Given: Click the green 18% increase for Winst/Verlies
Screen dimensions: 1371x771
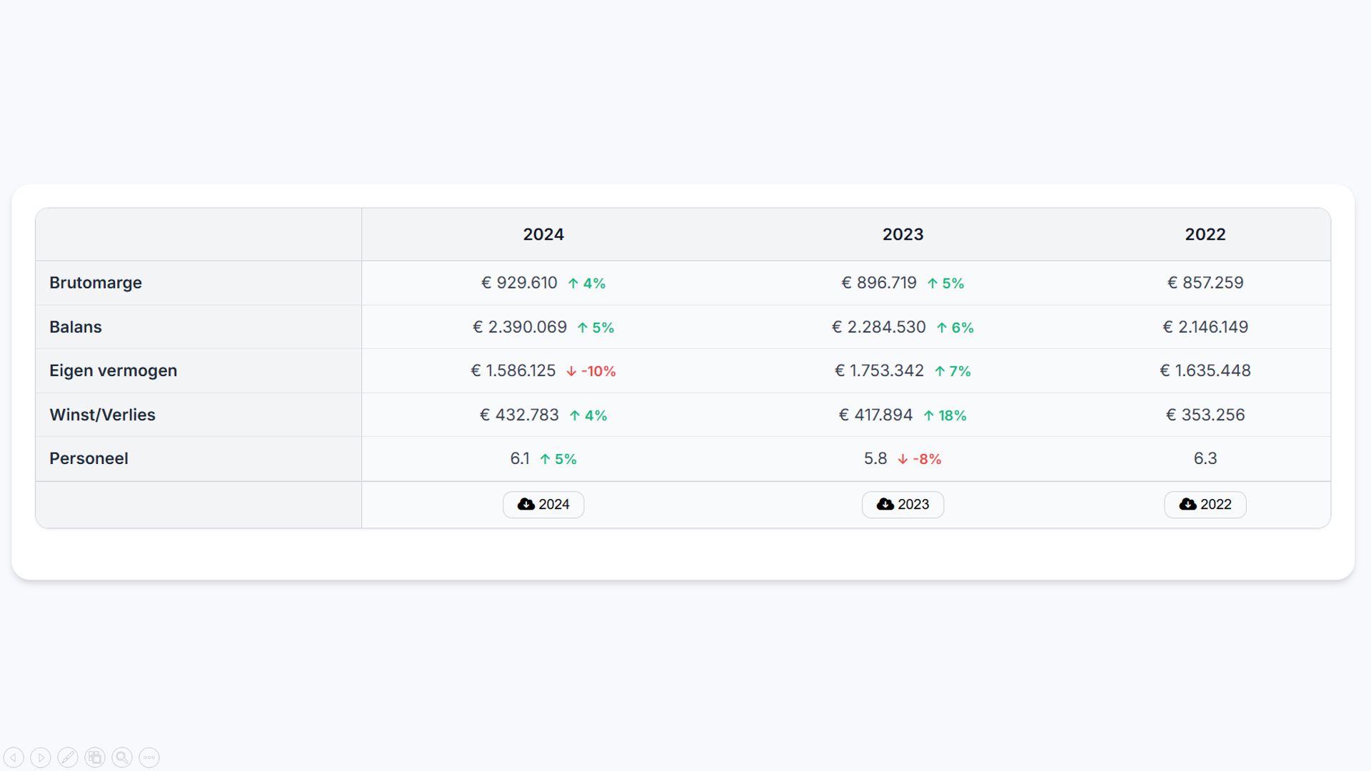Looking at the screenshot, I should point(945,415).
